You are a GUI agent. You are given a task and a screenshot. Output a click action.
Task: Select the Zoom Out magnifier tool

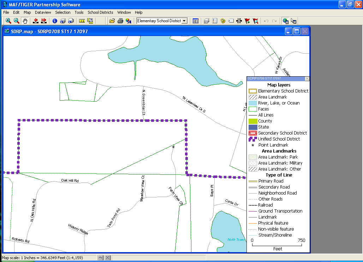coord(16,21)
